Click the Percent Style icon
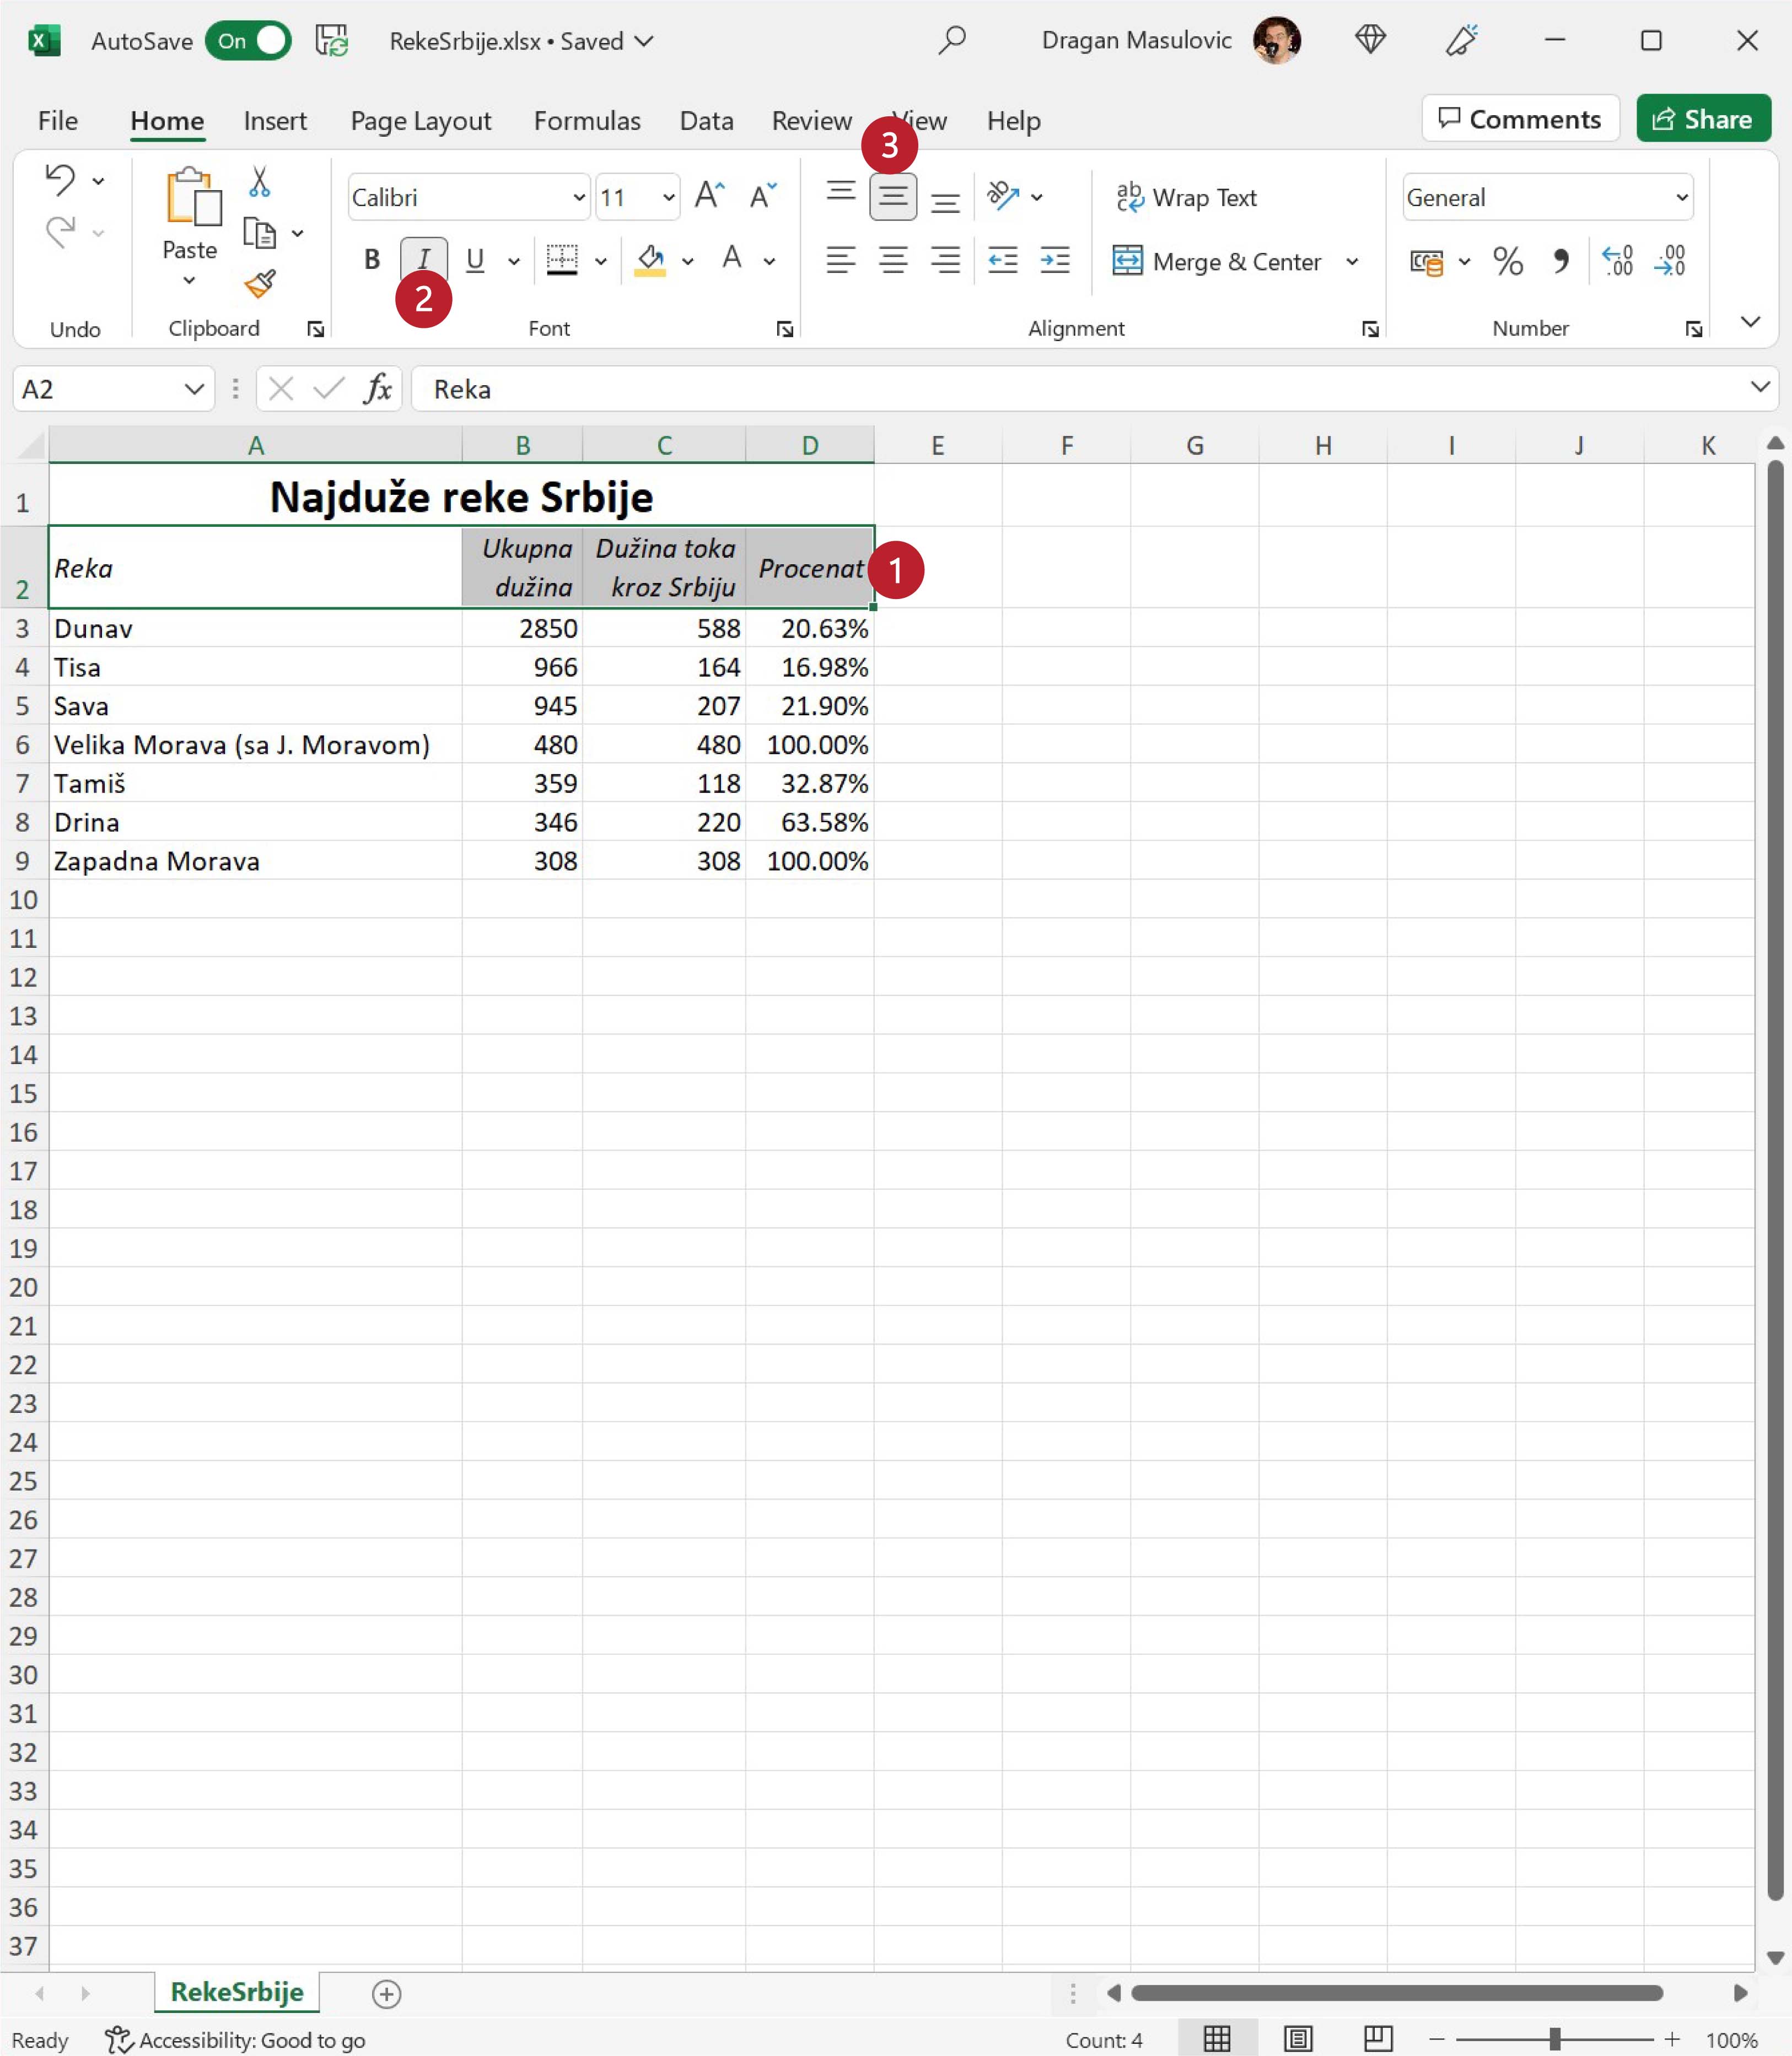Image resolution: width=1792 pixels, height=2056 pixels. (x=1507, y=262)
